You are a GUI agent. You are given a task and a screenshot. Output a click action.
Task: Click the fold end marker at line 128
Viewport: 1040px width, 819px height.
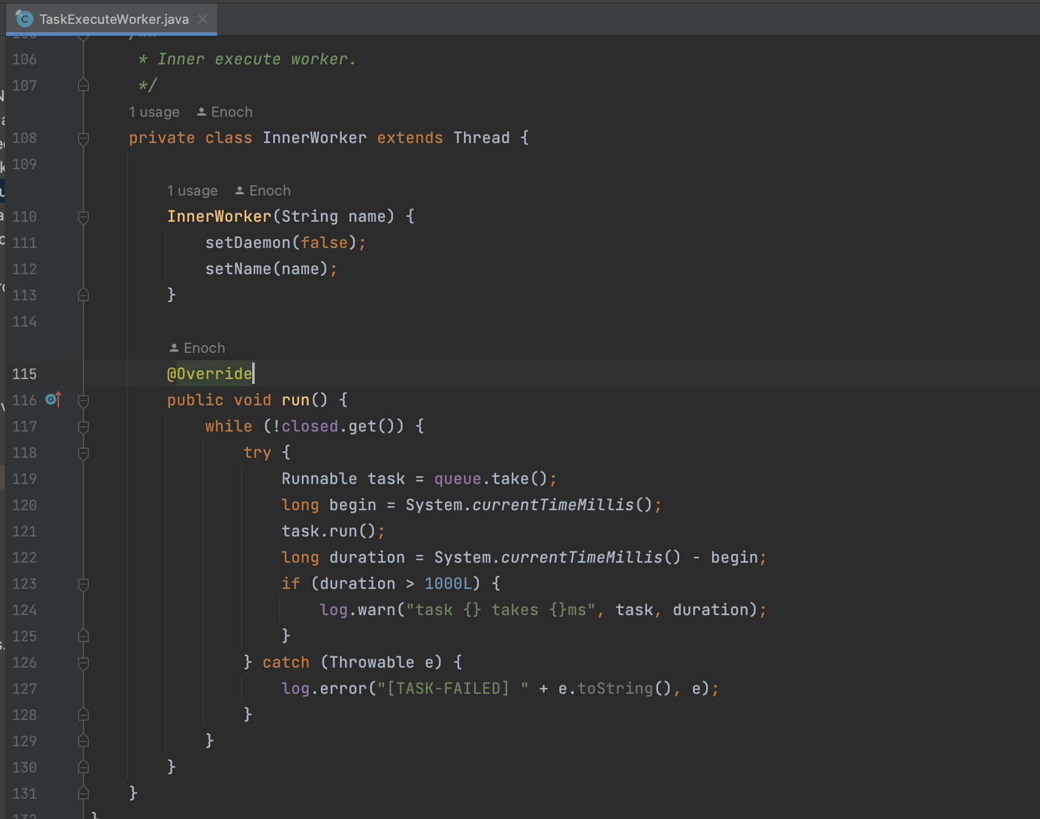click(x=83, y=715)
